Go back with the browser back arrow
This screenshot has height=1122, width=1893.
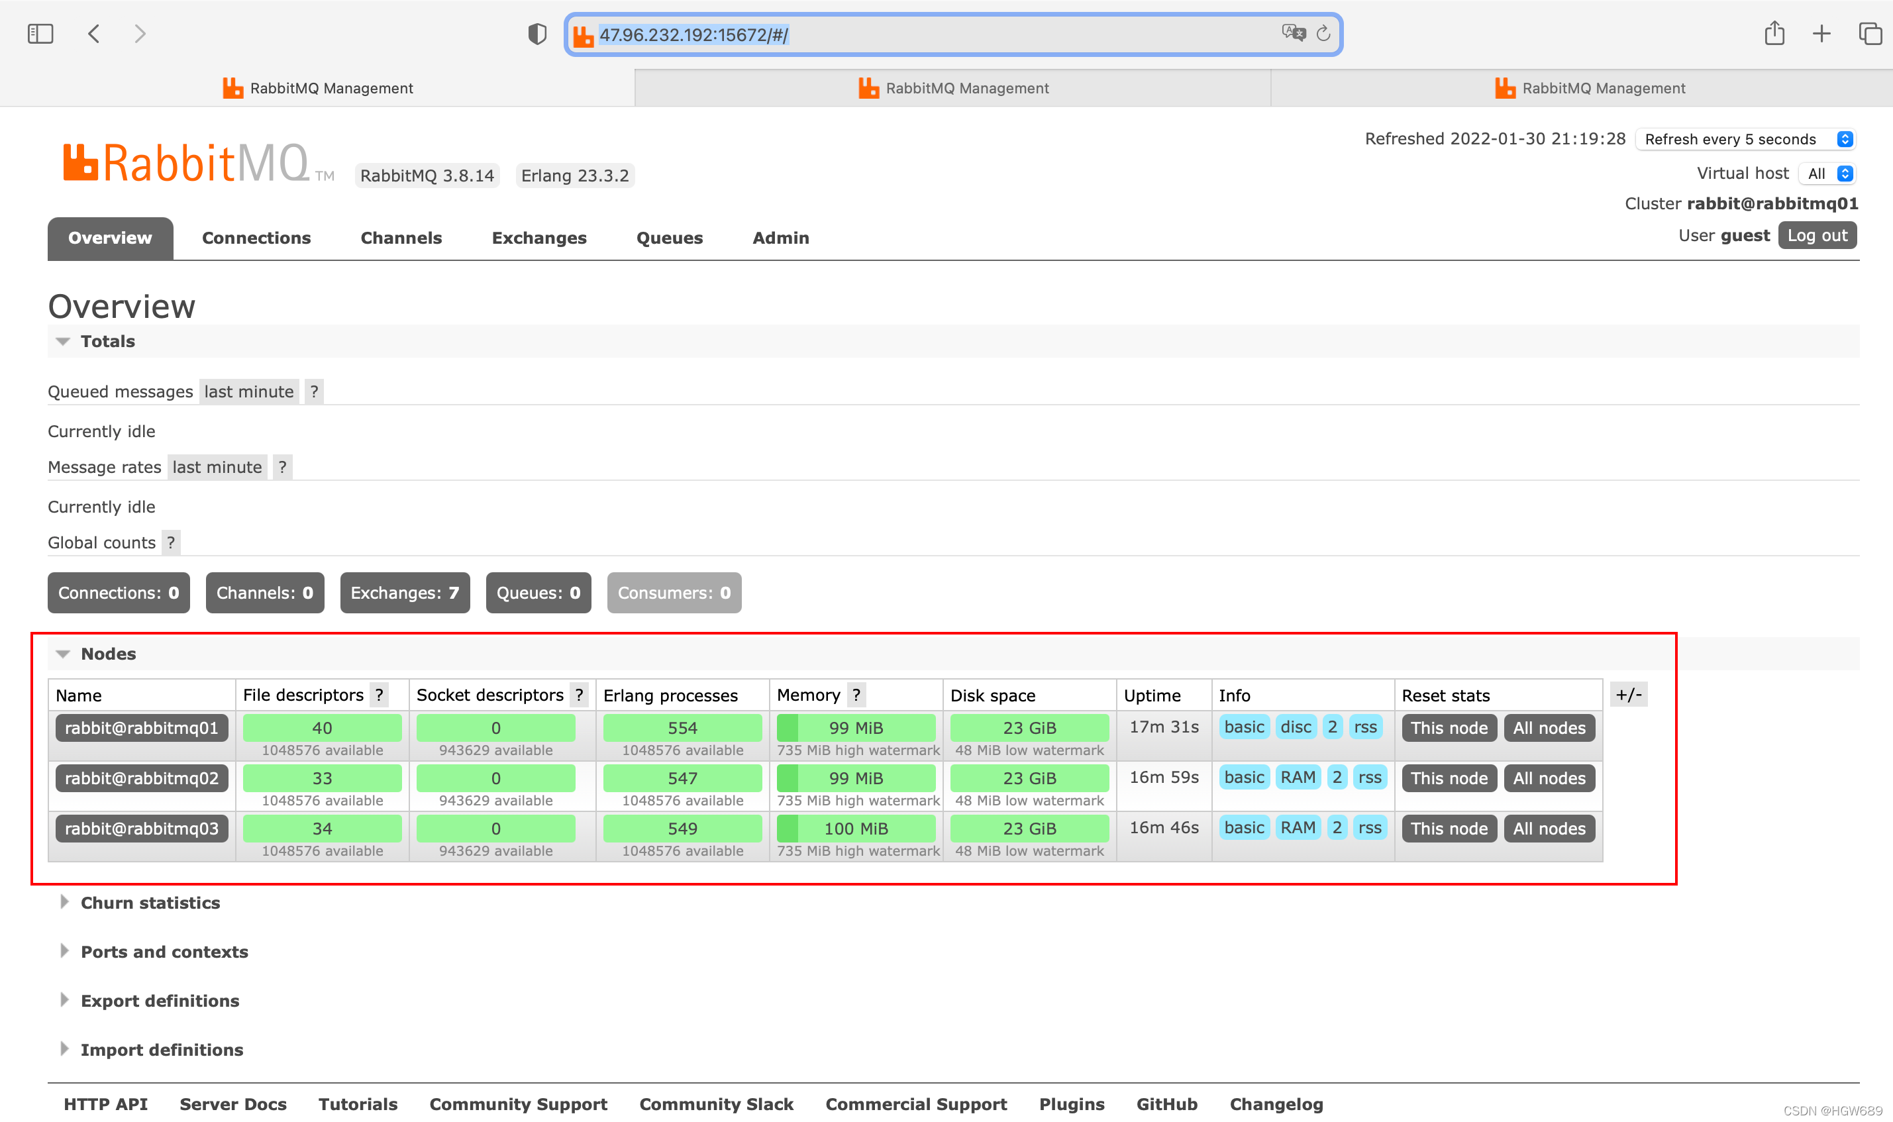pyautogui.click(x=94, y=34)
